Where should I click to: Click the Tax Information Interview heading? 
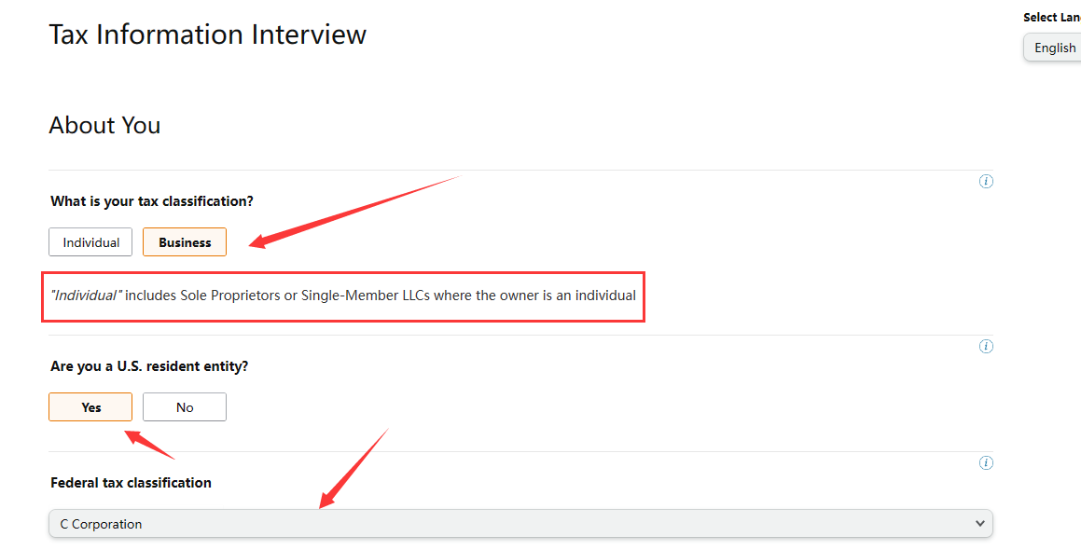pos(207,34)
